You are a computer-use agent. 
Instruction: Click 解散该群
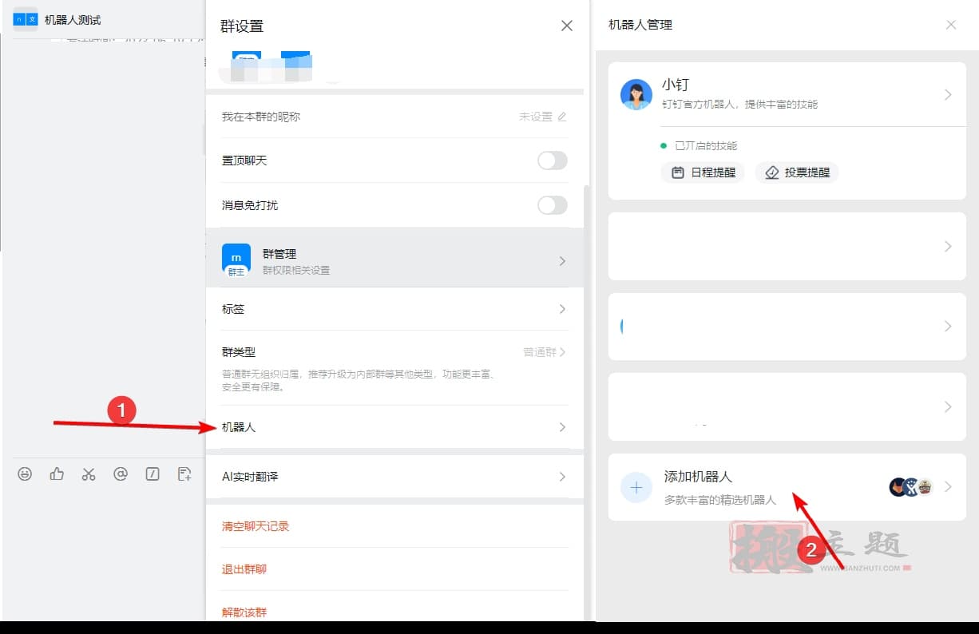(244, 612)
